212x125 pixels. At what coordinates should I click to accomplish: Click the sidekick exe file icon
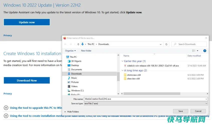[125, 66]
